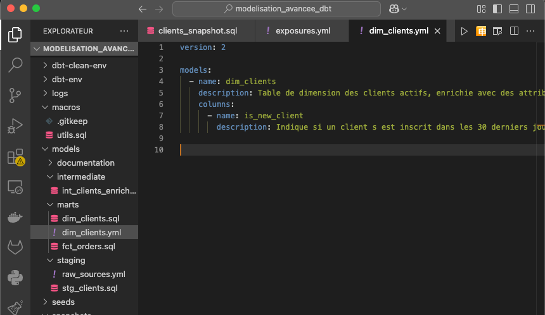The width and height of the screenshot is (545, 315).
Task: Open the Extensions view with the warning badge
Action: pos(15,157)
